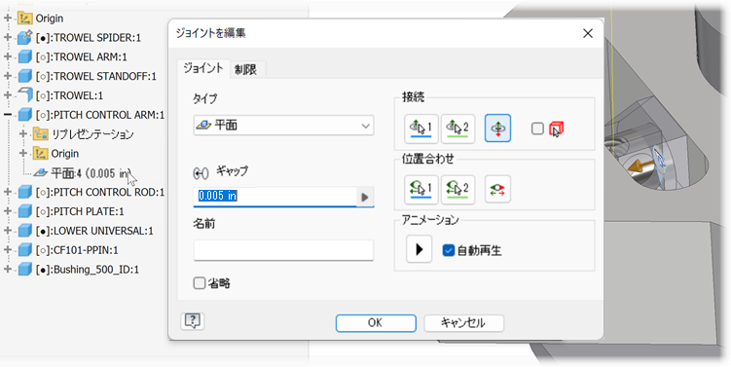
Task: Expand the PITCH PLATE:1 node
Action: (7, 211)
